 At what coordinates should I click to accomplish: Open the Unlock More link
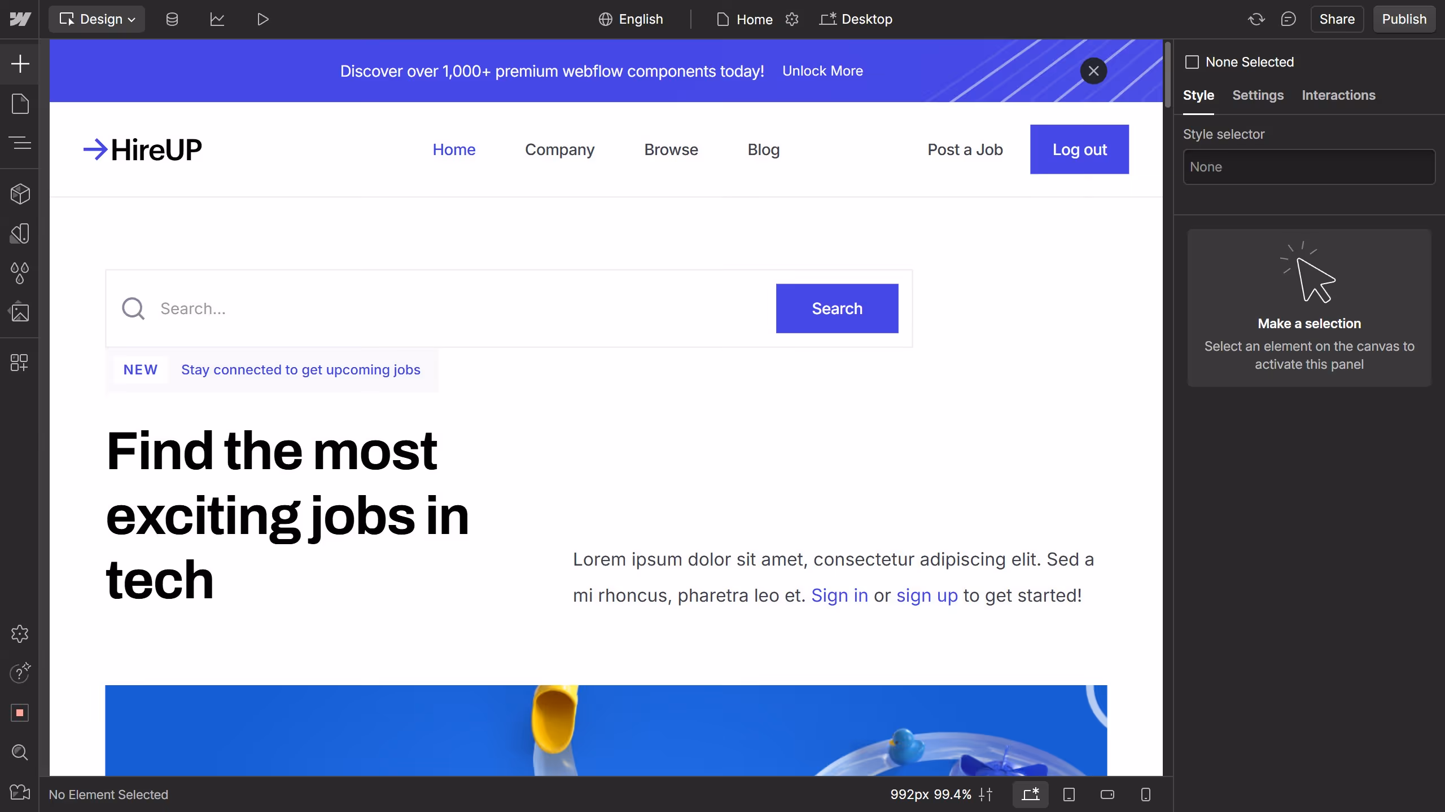click(x=823, y=71)
